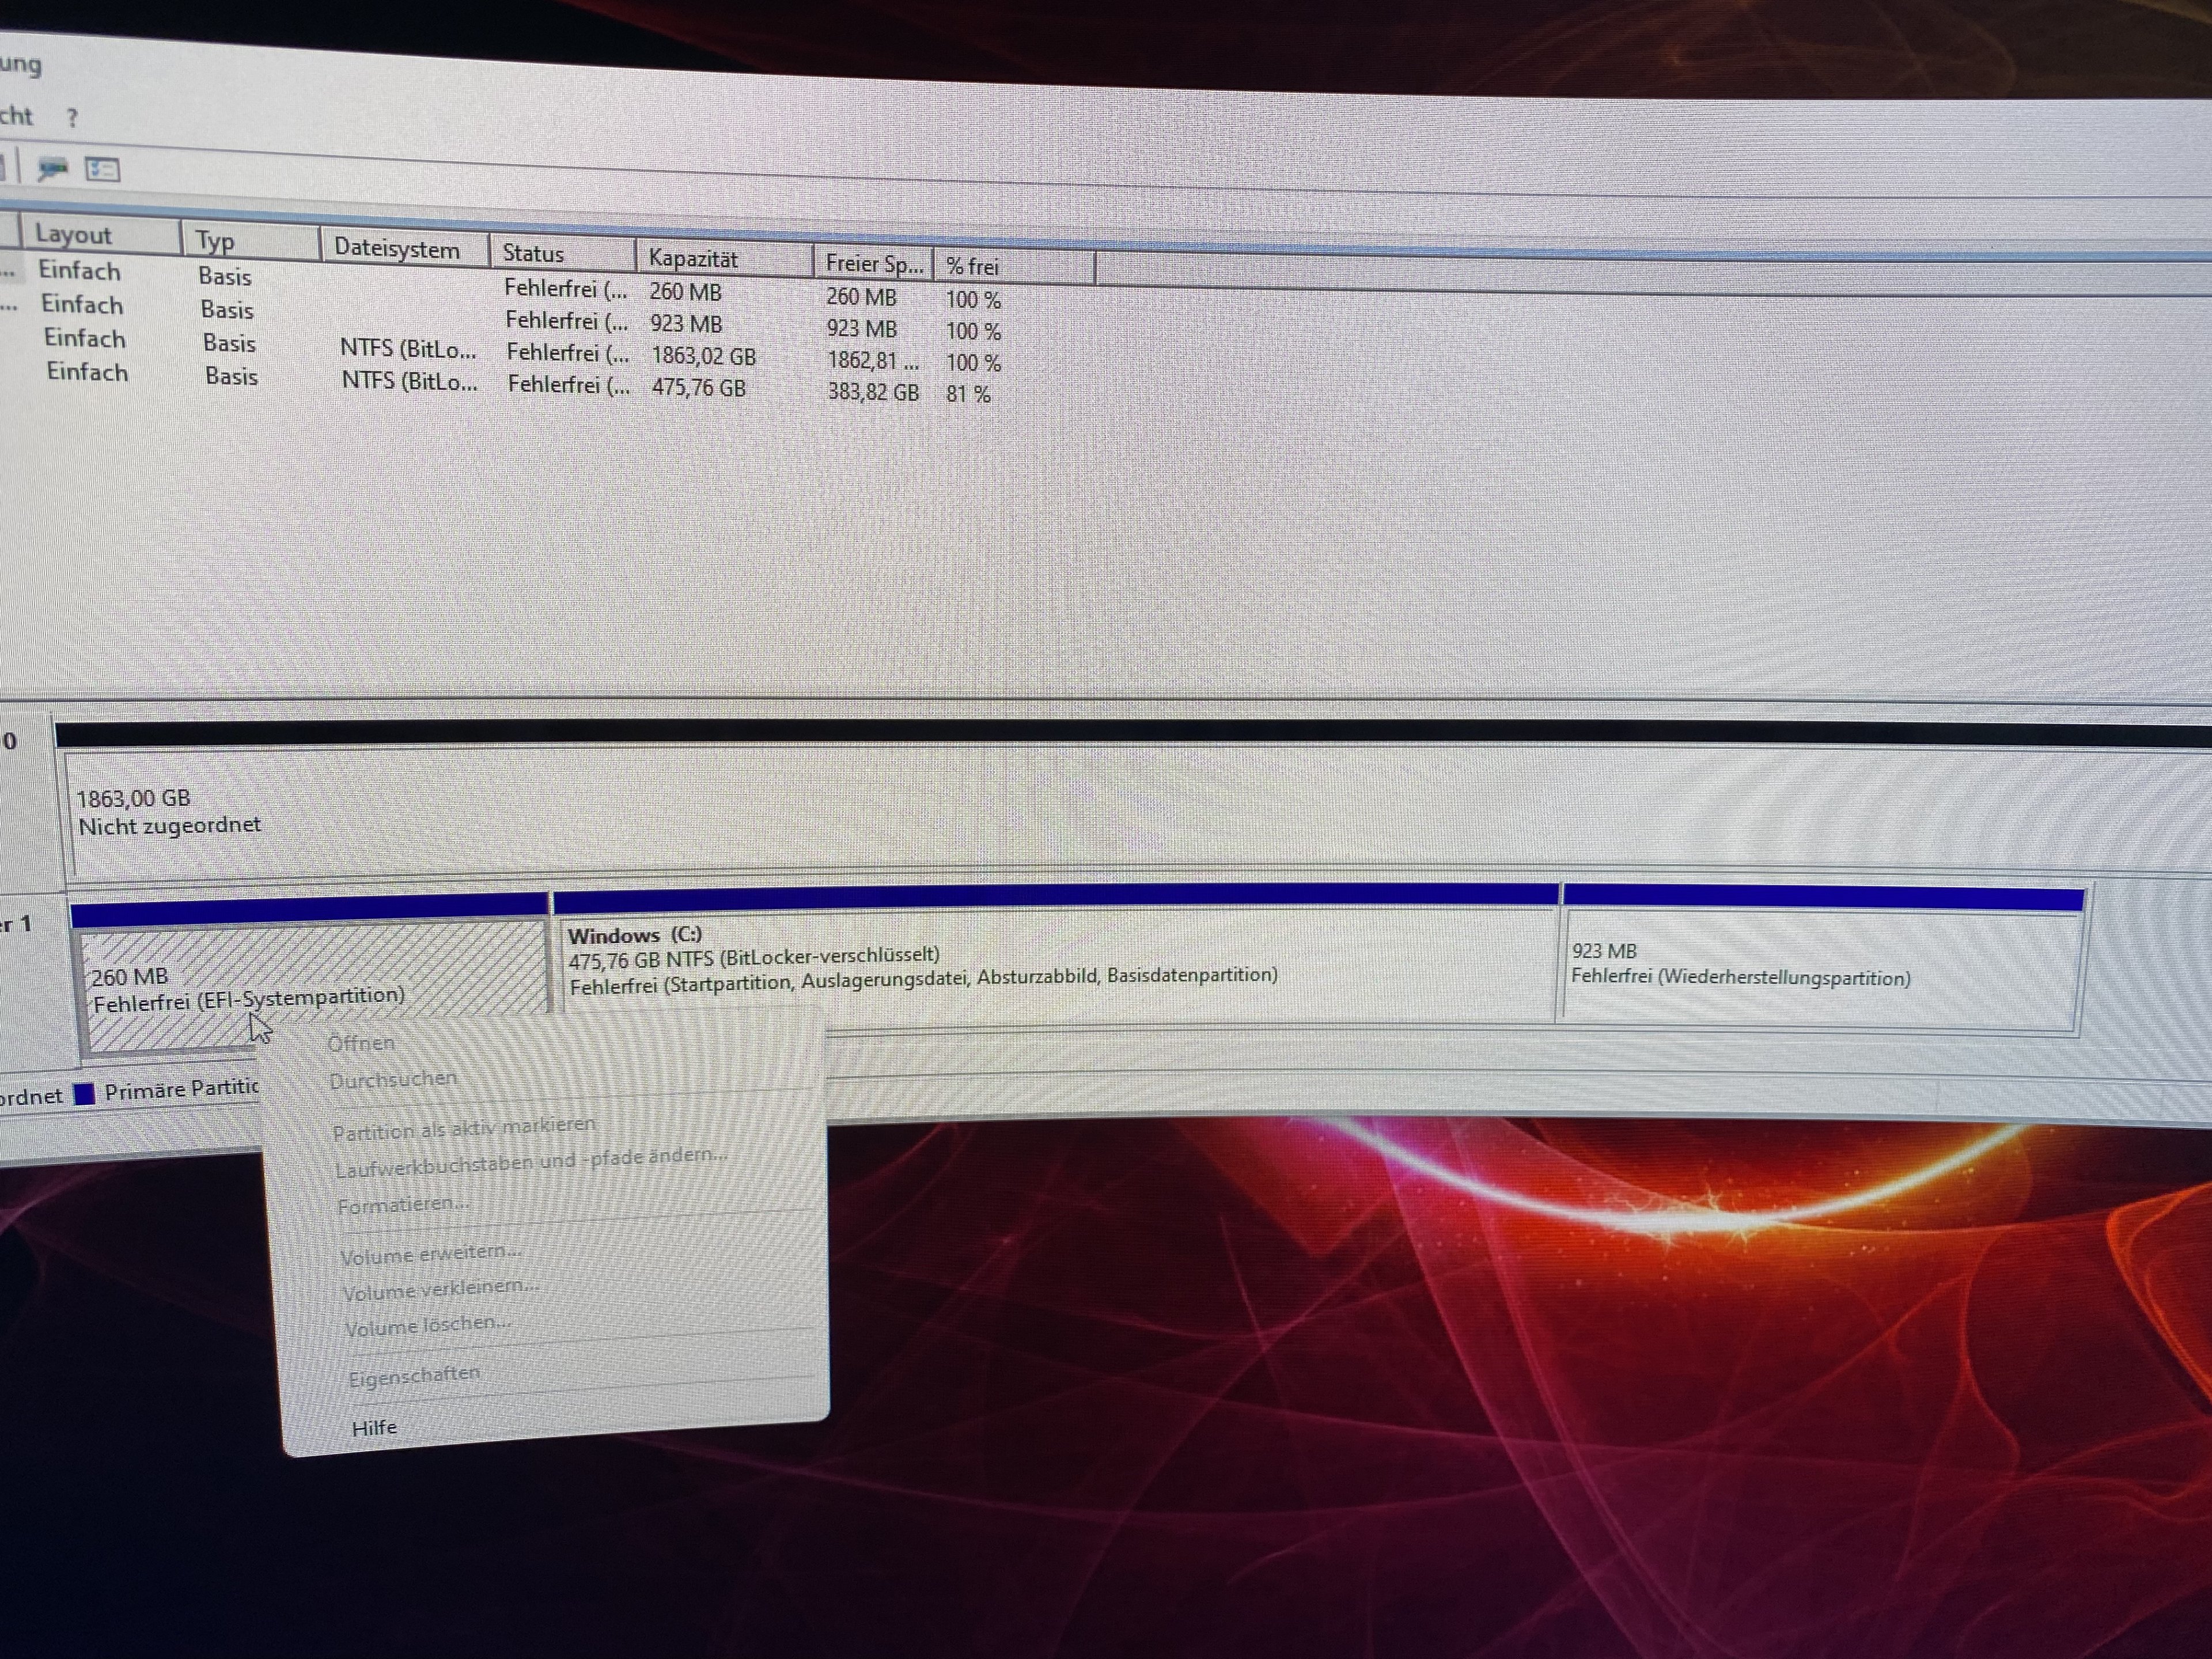Click the checklist settings toolbar icon

(x=102, y=170)
